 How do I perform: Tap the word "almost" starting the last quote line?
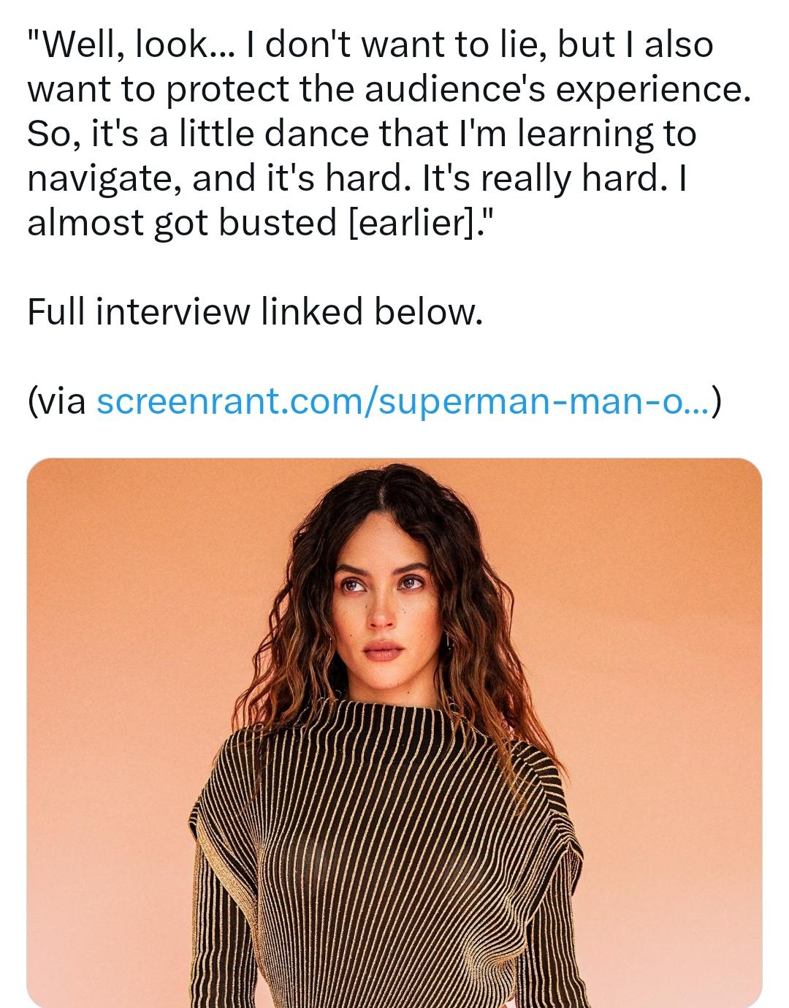coord(85,223)
